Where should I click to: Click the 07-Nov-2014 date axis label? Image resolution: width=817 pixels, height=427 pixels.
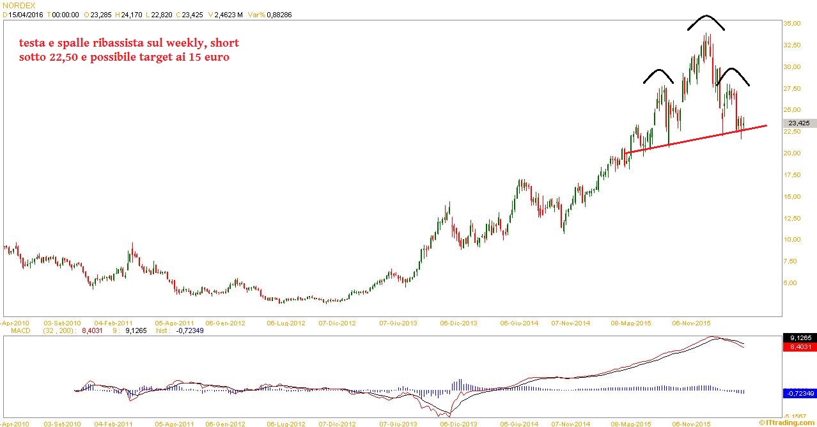point(571,323)
